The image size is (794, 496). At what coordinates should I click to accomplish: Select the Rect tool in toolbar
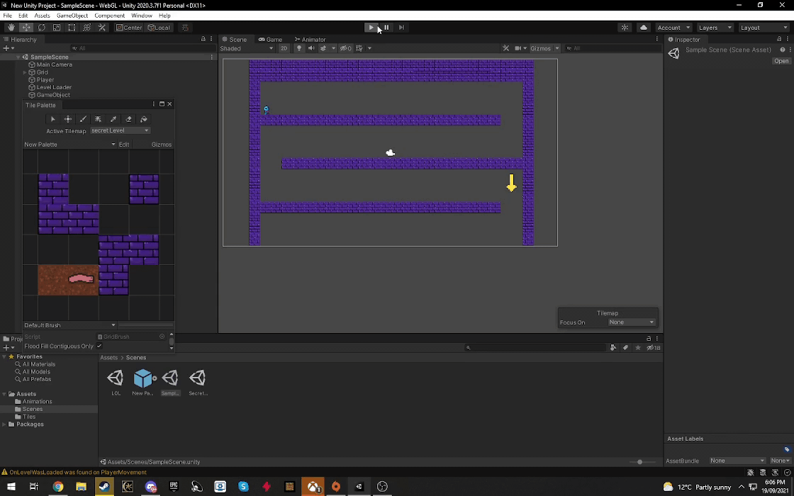[72, 28]
